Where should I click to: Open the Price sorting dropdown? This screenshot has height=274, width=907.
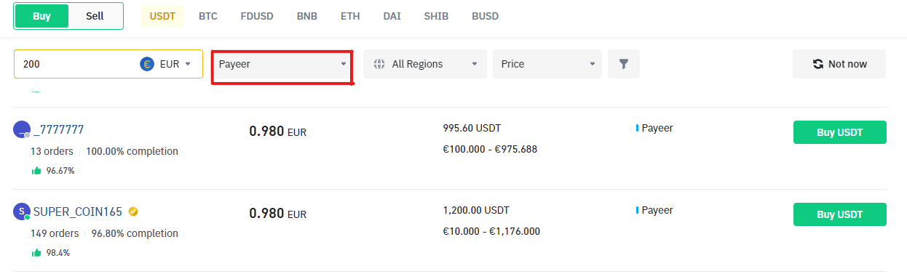pos(547,64)
